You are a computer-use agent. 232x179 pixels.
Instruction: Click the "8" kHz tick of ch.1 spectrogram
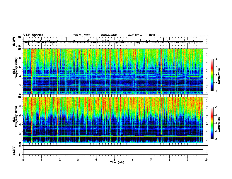pyautogui.click(x=21, y=58)
